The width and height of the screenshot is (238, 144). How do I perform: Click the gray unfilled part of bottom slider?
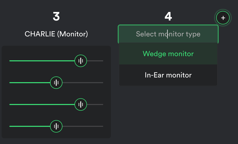pos(83,126)
